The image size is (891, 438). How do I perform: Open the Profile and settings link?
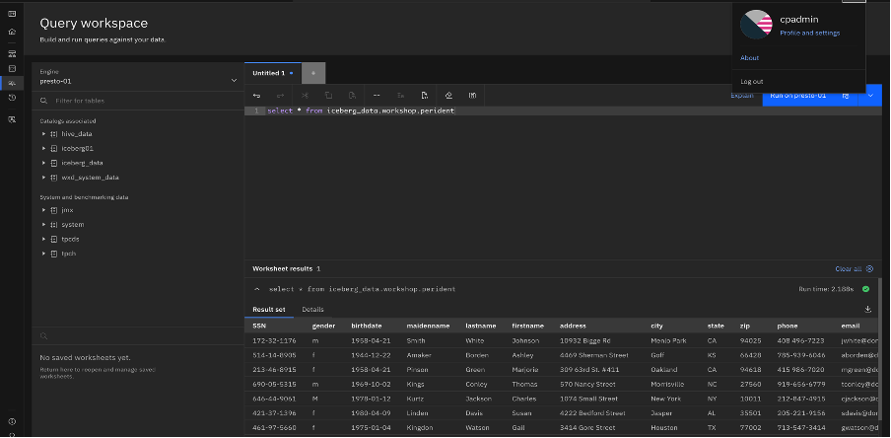pyautogui.click(x=810, y=33)
